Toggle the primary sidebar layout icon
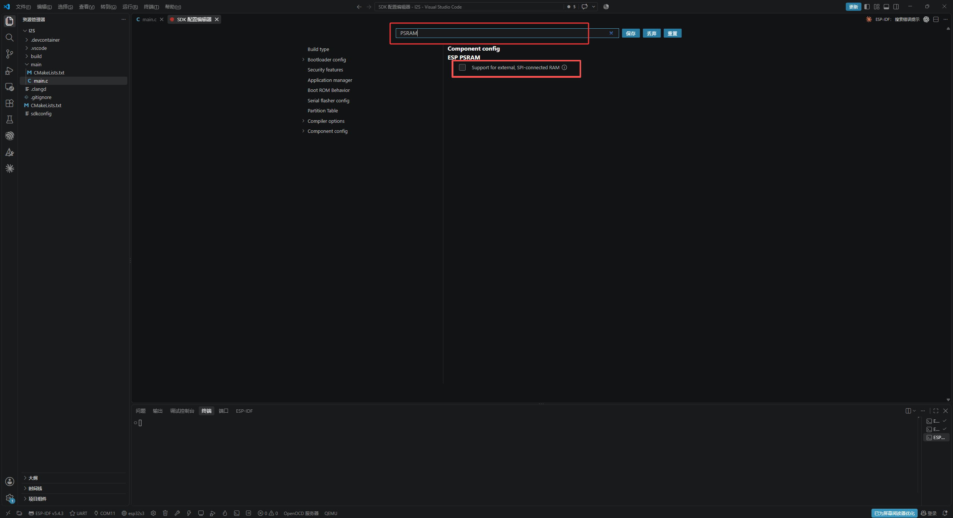 point(867,7)
